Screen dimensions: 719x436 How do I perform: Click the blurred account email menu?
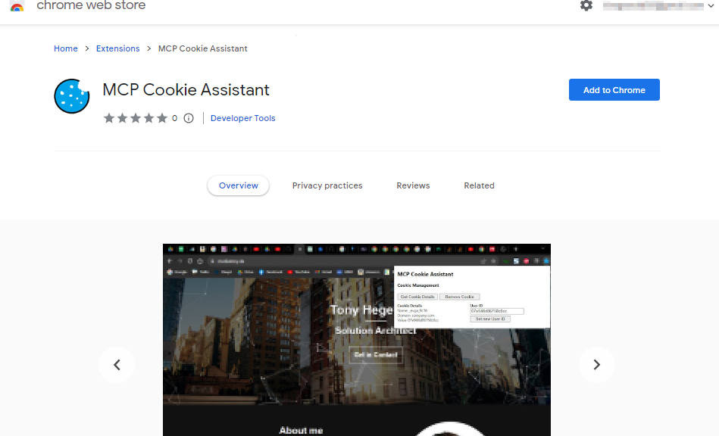(653, 6)
